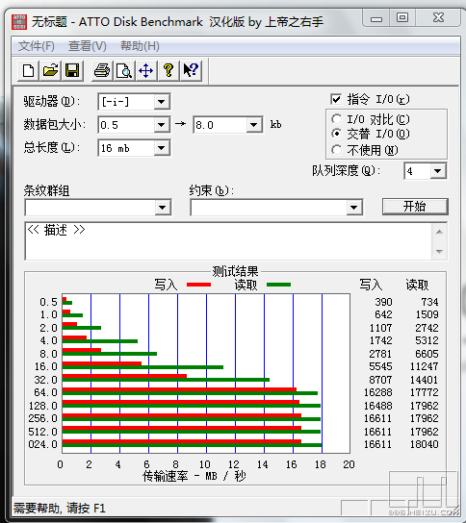Click the yellow question mark About icon
This screenshot has height=523, width=466.
168,71
